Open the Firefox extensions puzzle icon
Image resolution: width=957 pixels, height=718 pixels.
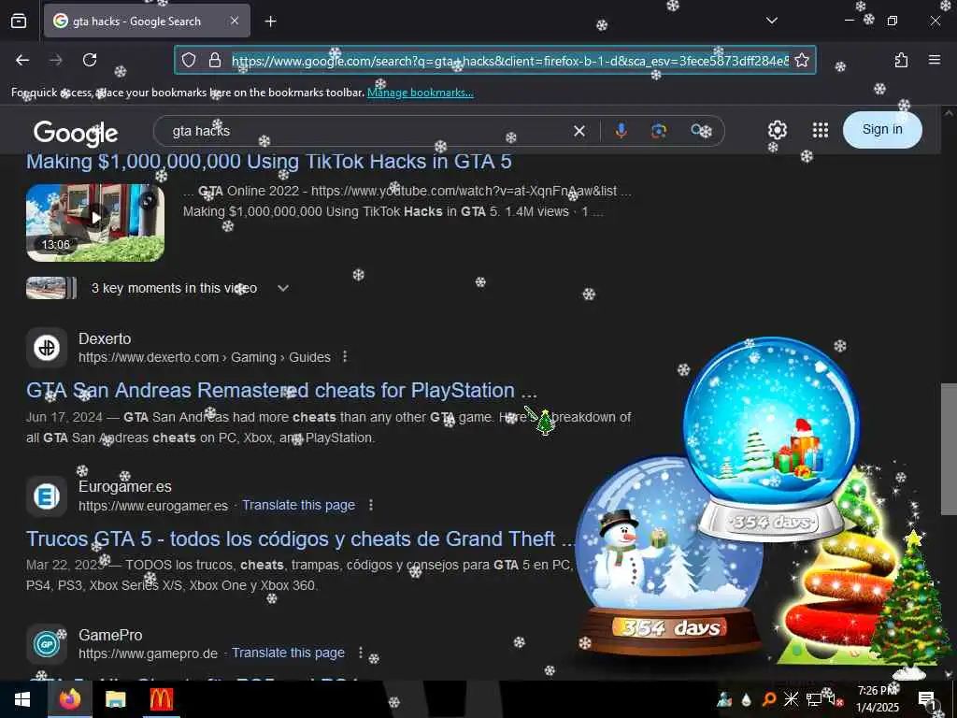[x=901, y=60]
